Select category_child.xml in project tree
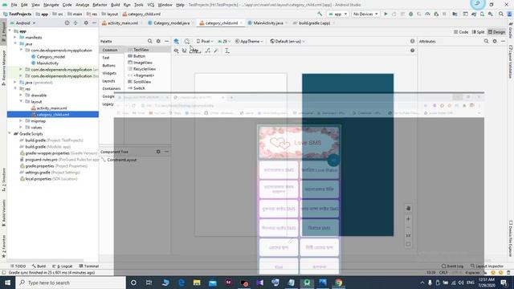 coord(53,114)
